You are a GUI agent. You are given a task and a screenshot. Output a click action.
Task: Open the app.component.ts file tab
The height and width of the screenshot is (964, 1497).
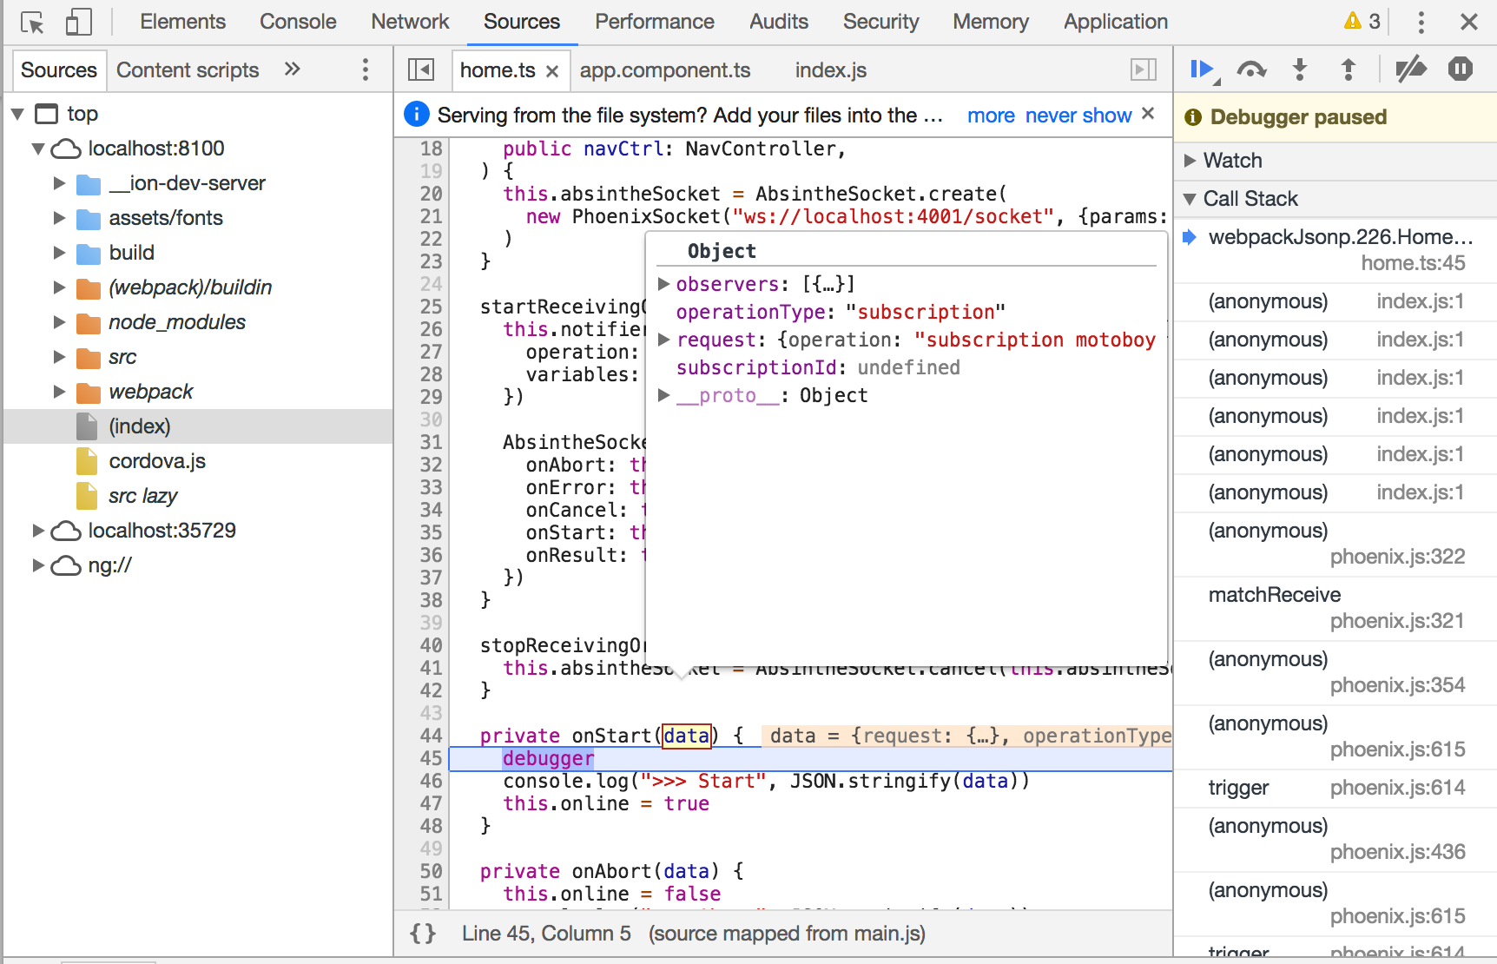click(x=664, y=70)
